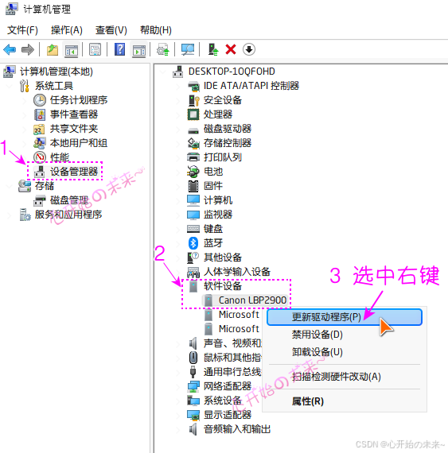Click the down-arrow disable device icon

tap(249, 49)
